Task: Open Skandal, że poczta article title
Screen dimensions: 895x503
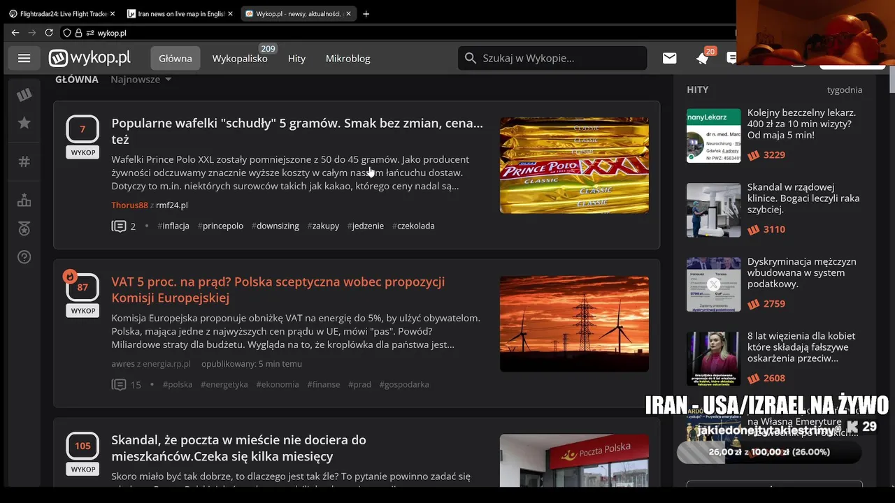Action: 239,448
